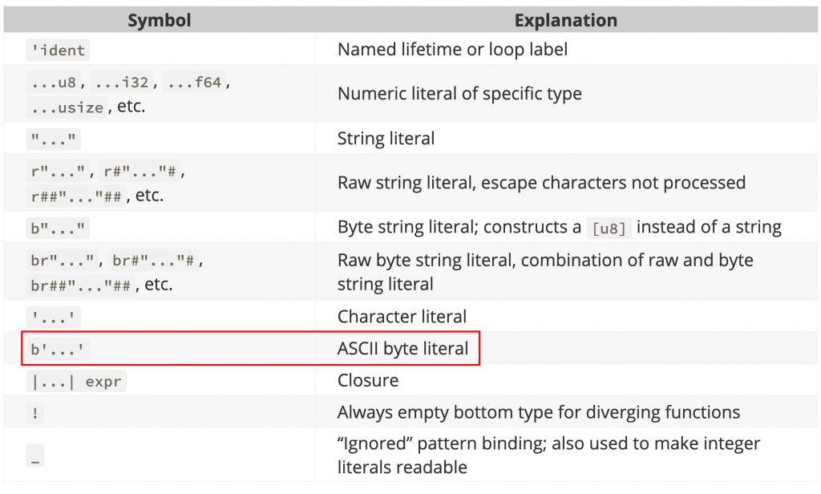Select the br"..." raw byte string code

coord(63,260)
